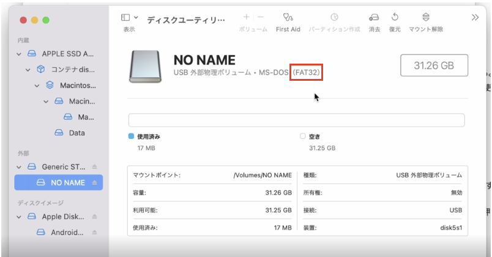
Task: Click the add volume plus icon
Action: tap(246, 17)
